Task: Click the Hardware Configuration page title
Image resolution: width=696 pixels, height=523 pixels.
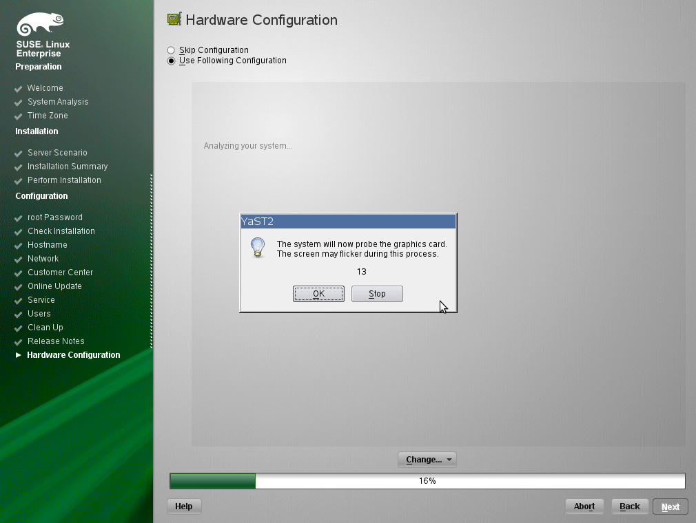Action: [x=261, y=20]
